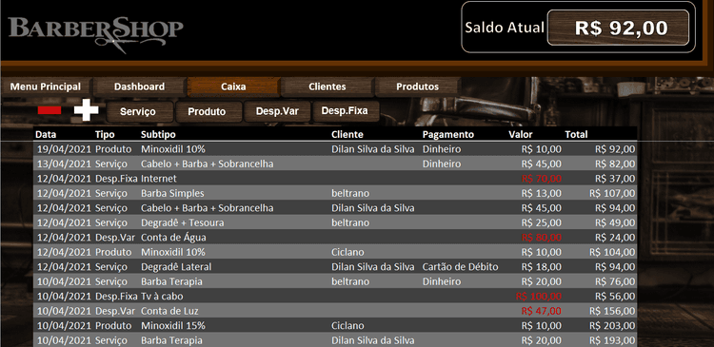Click the Serviço filter button
This screenshot has width=714, height=347.
140,112
